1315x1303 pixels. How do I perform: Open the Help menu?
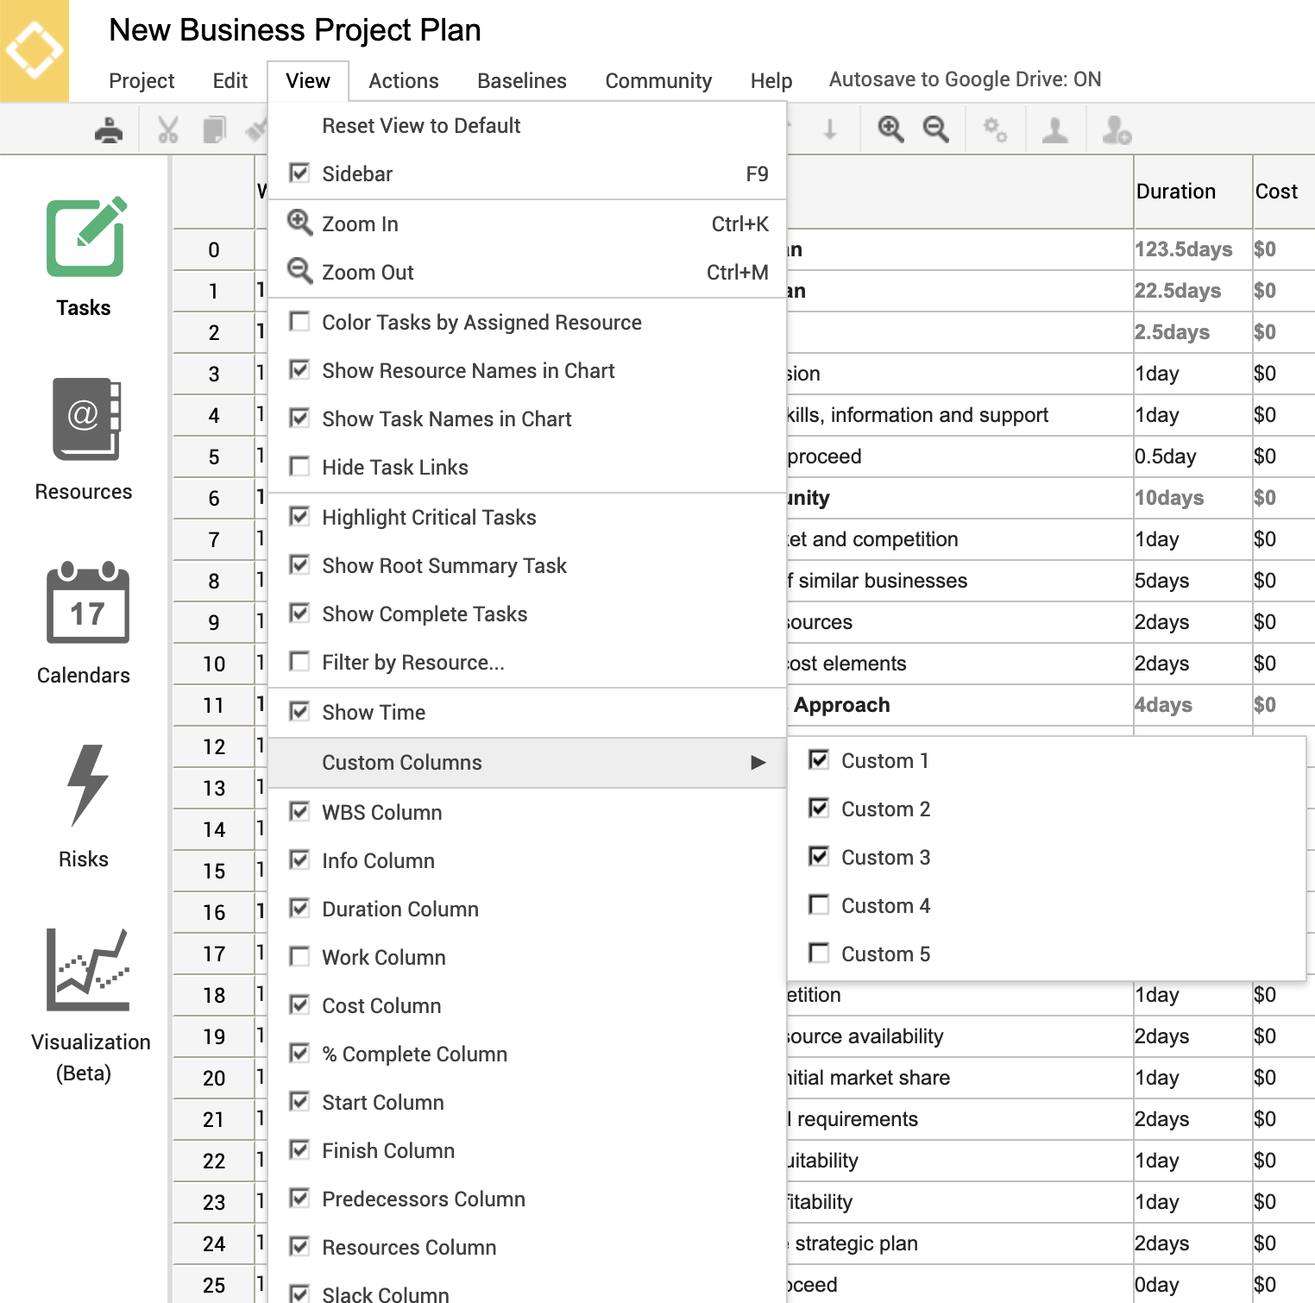coord(771,81)
